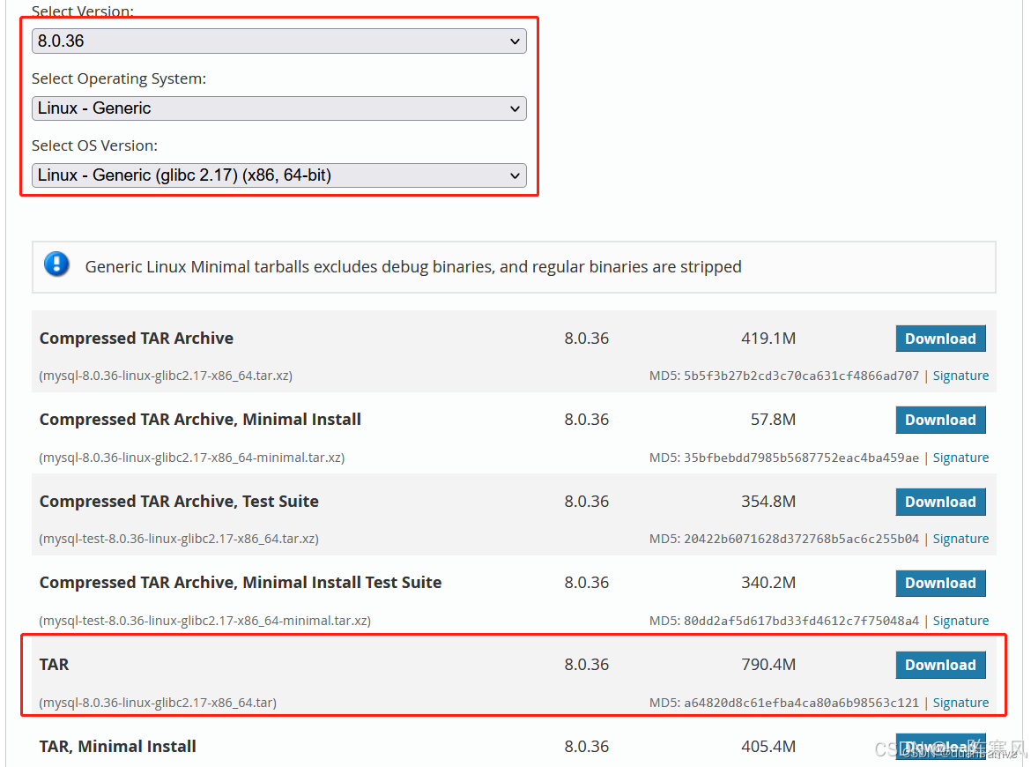Download Compressed TAR Archive, Minimal Install
1031x767 pixels.
click(940, 420)
